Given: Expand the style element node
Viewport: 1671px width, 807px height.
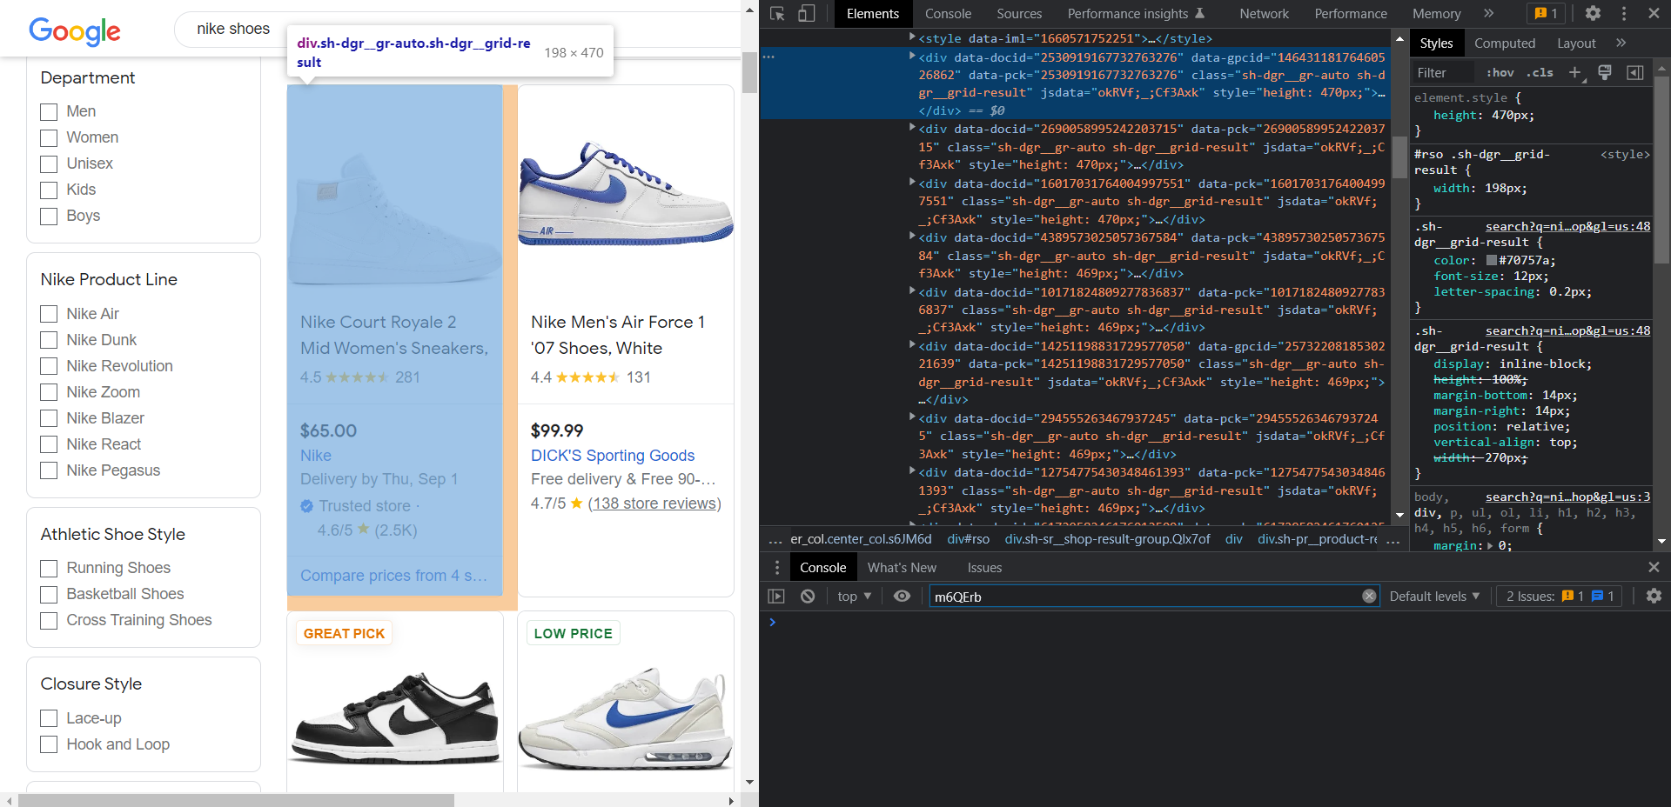Looking at the screenshot, I should (912, 37).
